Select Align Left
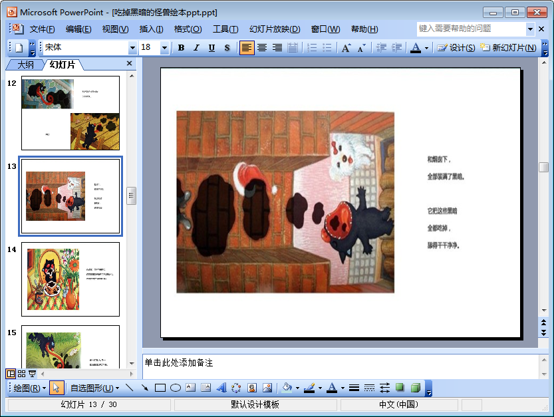 247,48
